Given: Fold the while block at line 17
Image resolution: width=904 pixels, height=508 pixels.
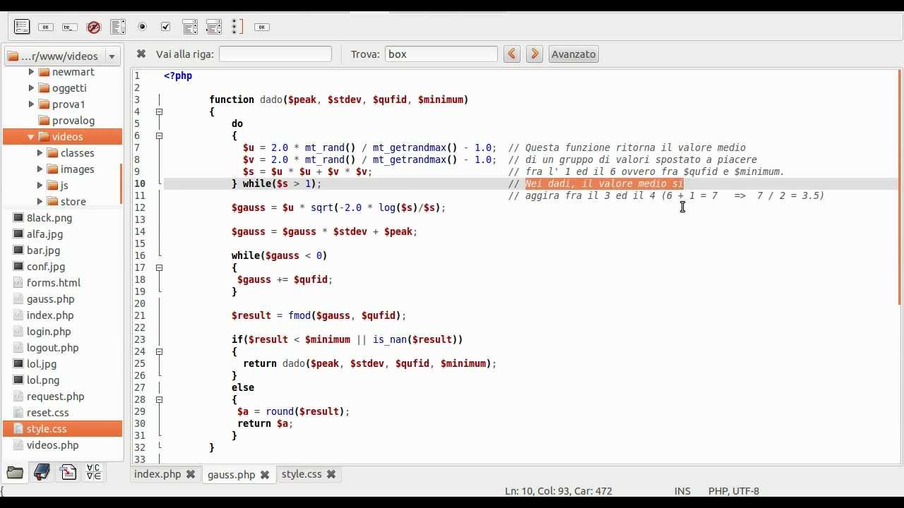Looking at the screenshot, I should [x=159, y=267].
